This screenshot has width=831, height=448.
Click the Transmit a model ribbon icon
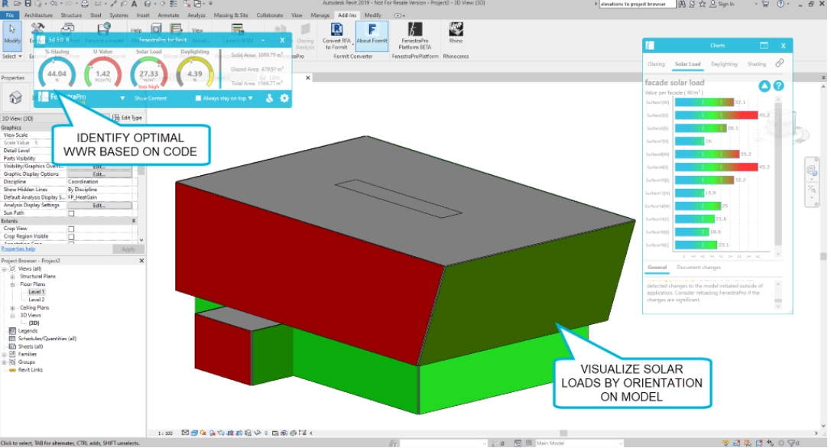(104, 32)
